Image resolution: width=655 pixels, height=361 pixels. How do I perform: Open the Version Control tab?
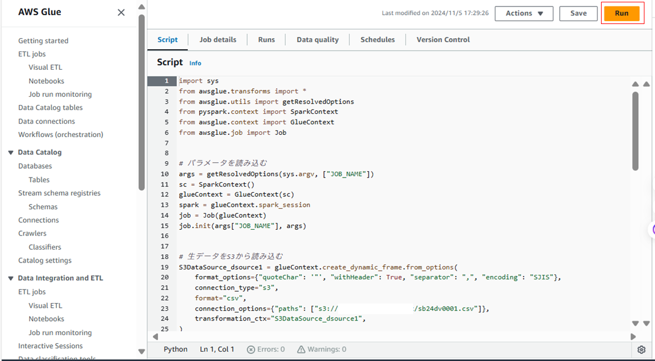443,40
